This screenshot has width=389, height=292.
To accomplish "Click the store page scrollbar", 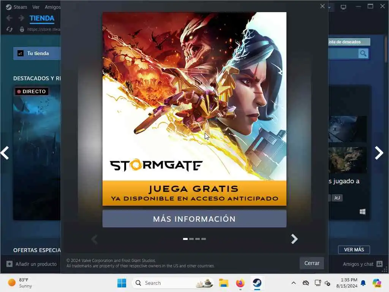I will [x=386, y=50].
